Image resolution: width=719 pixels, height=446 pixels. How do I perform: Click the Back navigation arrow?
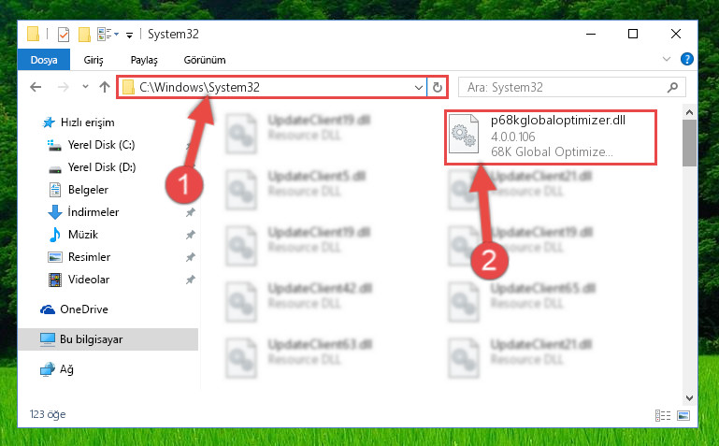pos(36,87)
